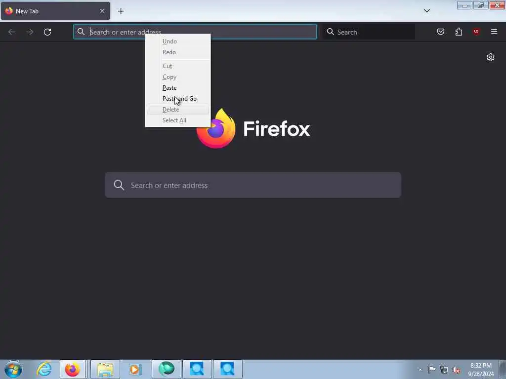506x379 pixels.
Task: Open the clock showing 8:32 PM
Action: (x=481, y=370)
